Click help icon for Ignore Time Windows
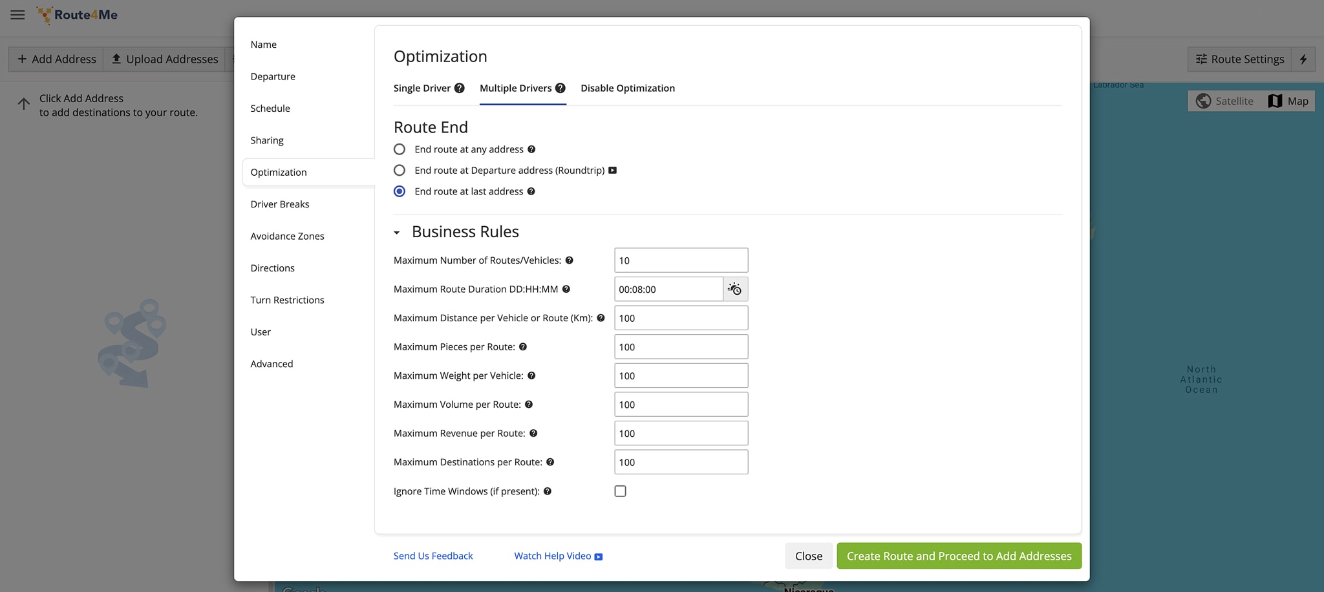The width and height of the screenshot is (1324, 592). coord(548,491)
